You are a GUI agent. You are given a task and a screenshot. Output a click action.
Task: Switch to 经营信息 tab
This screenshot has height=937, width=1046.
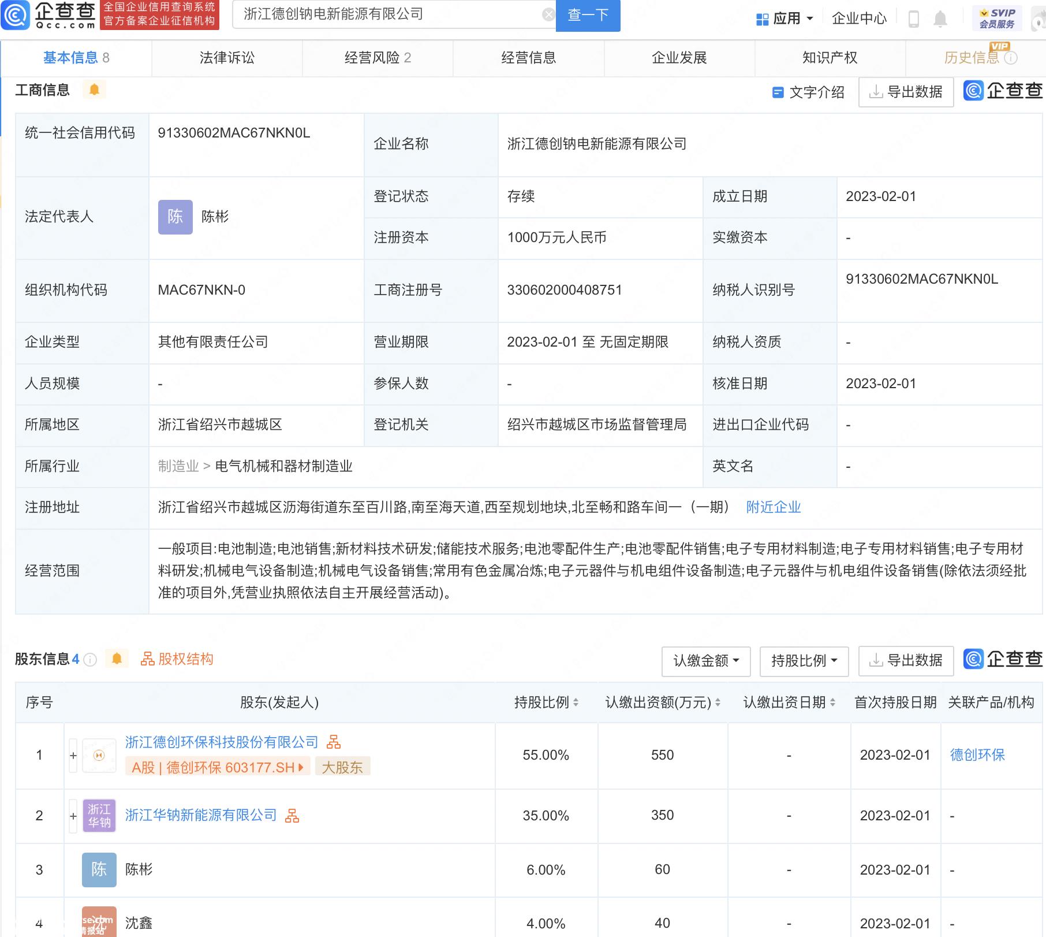(x=528, y=58)
